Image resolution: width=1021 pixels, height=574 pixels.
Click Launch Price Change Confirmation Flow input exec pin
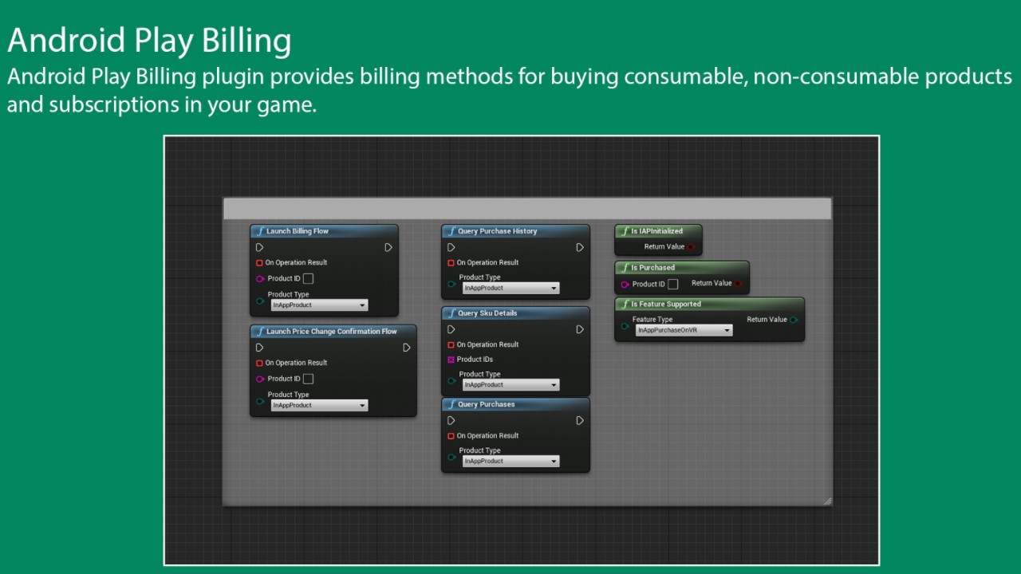[259, 348]
